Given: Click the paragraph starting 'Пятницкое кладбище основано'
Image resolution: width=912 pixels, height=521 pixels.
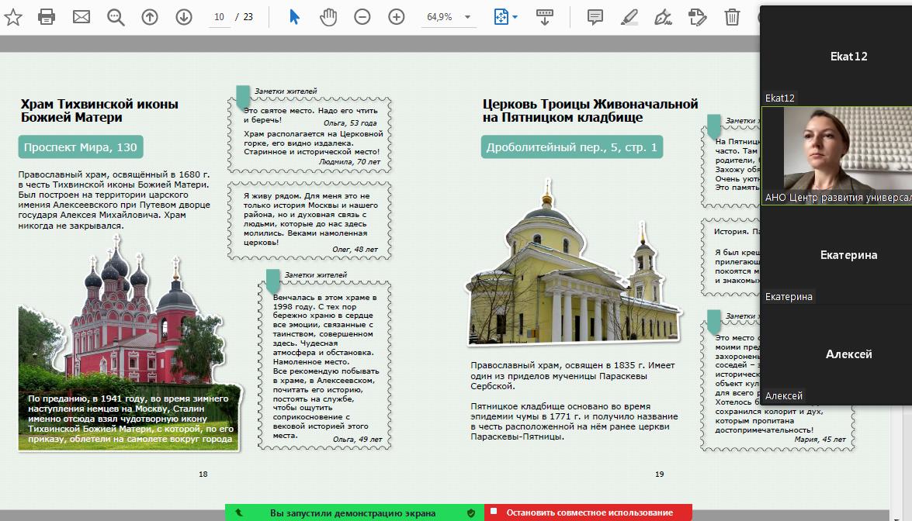Looking at the screenshot, I should (574, 421).
